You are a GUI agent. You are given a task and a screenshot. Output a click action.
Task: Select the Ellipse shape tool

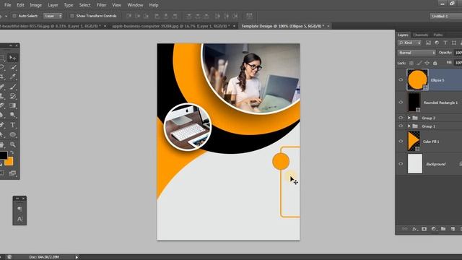(x=12, y=135)
